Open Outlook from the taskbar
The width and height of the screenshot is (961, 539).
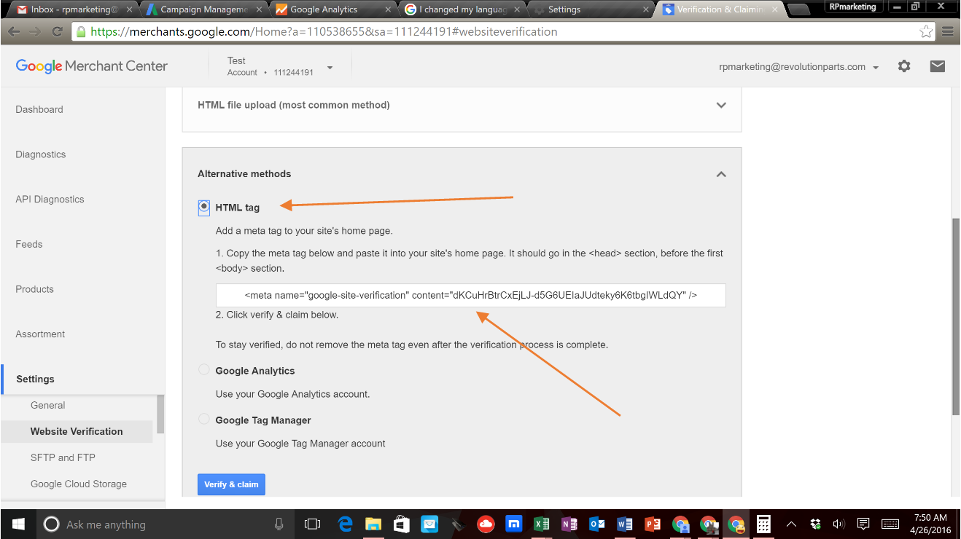[x=597, y=524]
